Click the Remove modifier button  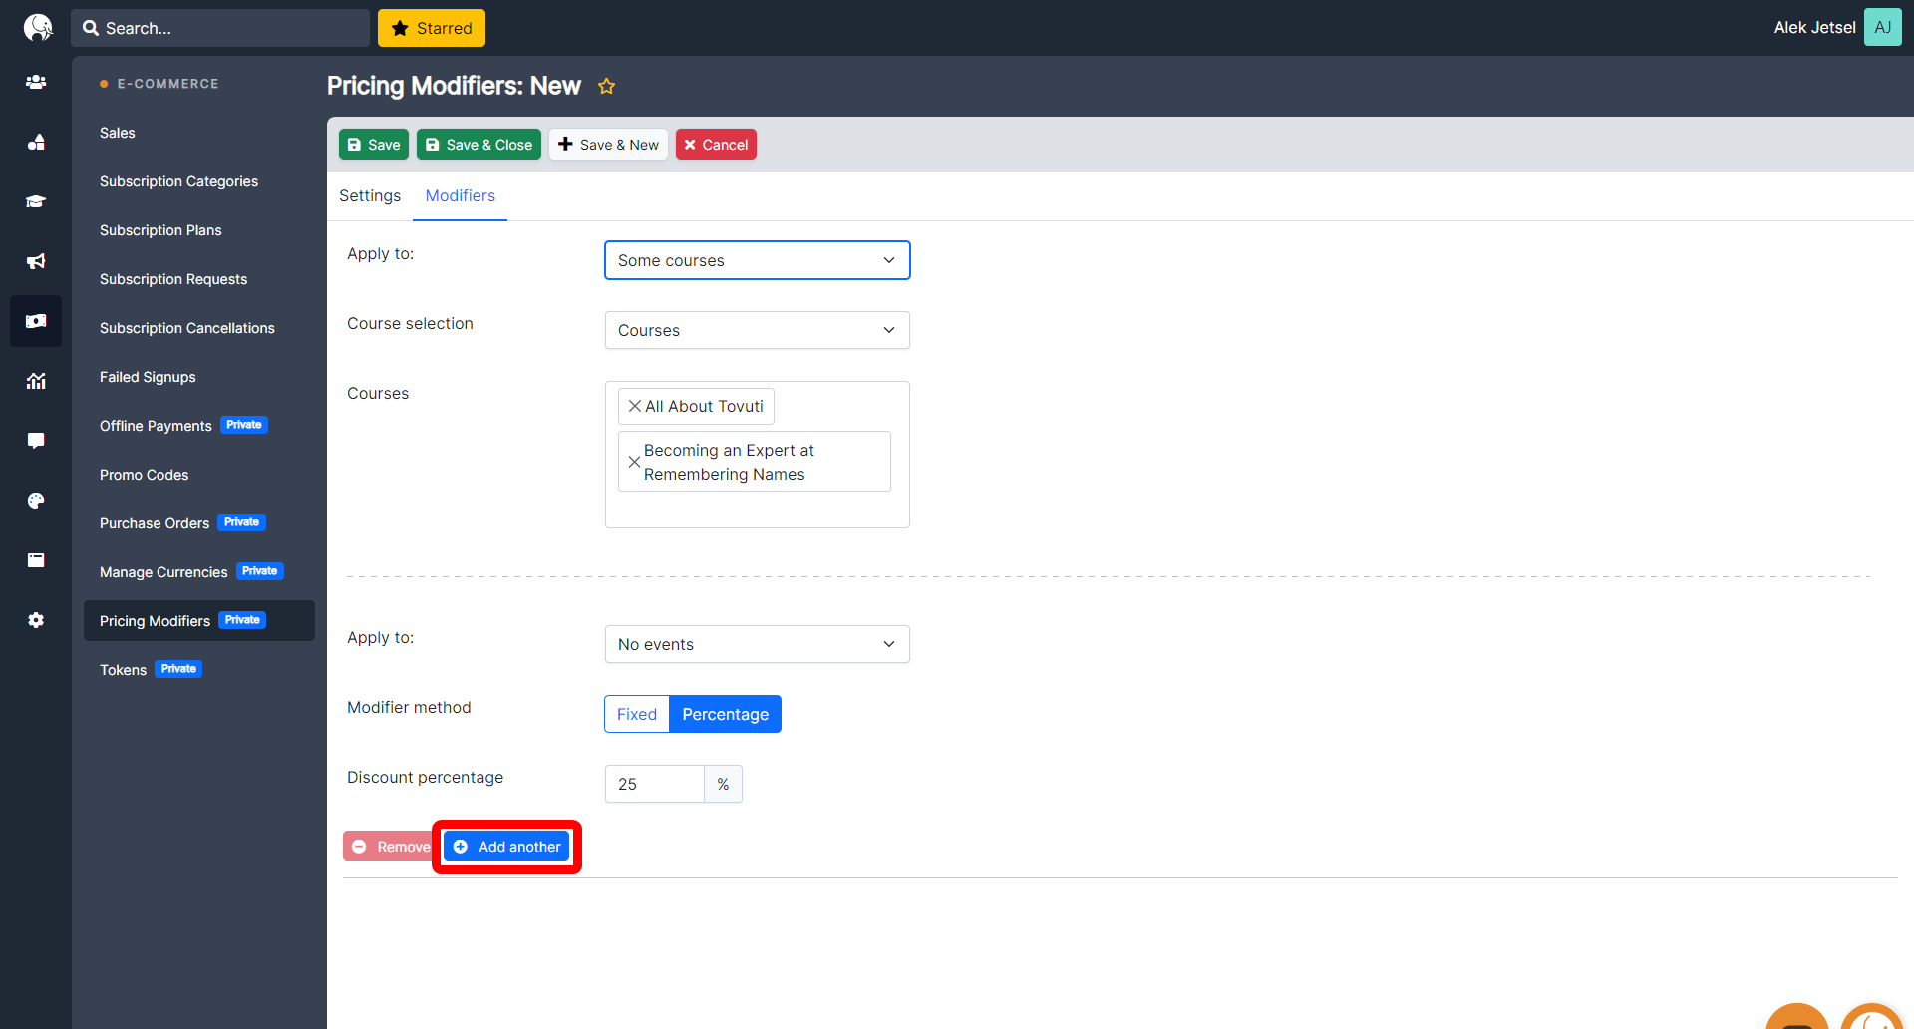(389, 847)
